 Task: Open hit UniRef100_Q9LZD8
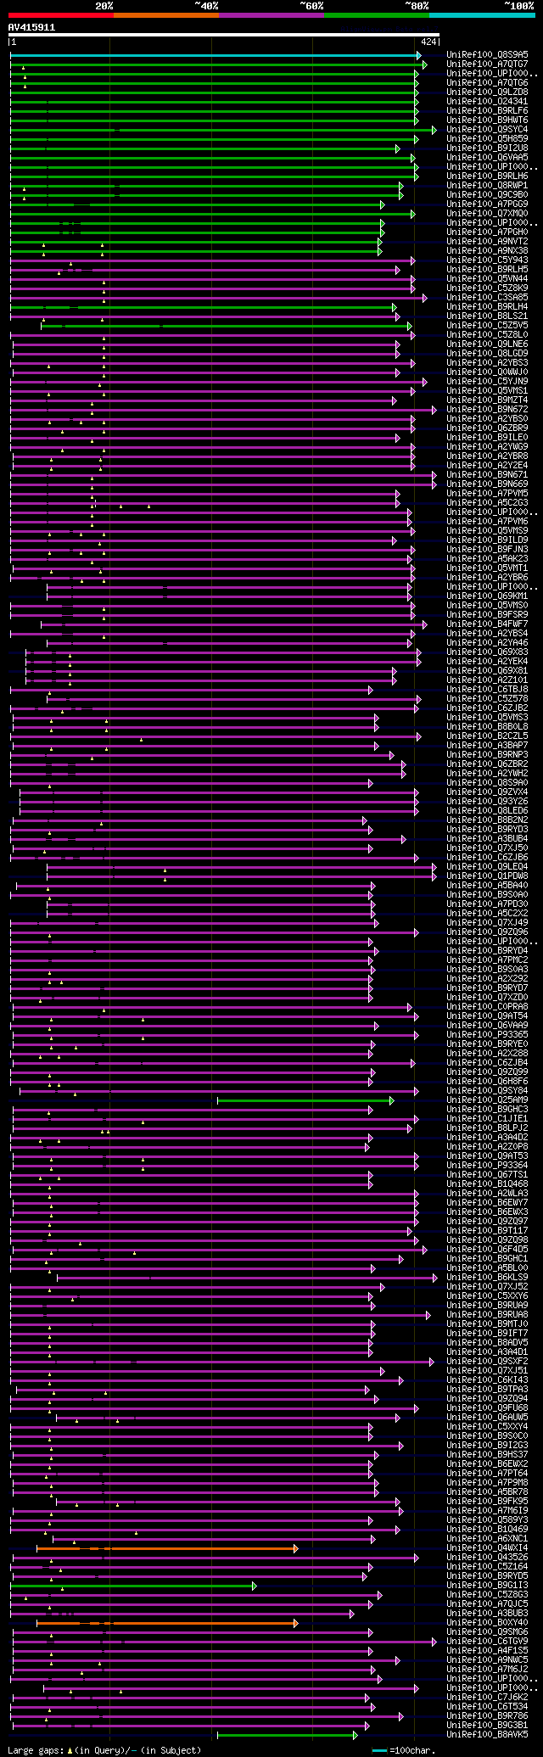[x=487, y=92]
